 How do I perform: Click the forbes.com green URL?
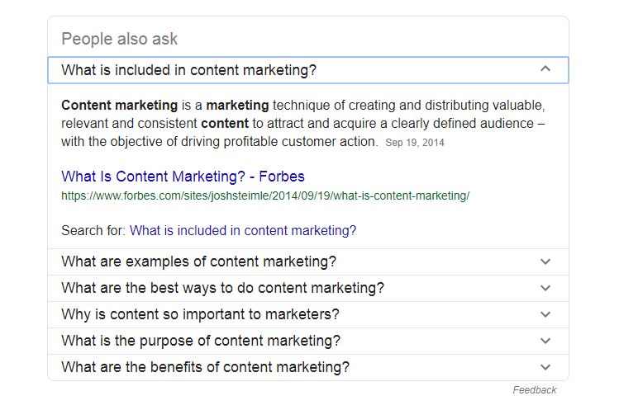click(x=265, y=196)
